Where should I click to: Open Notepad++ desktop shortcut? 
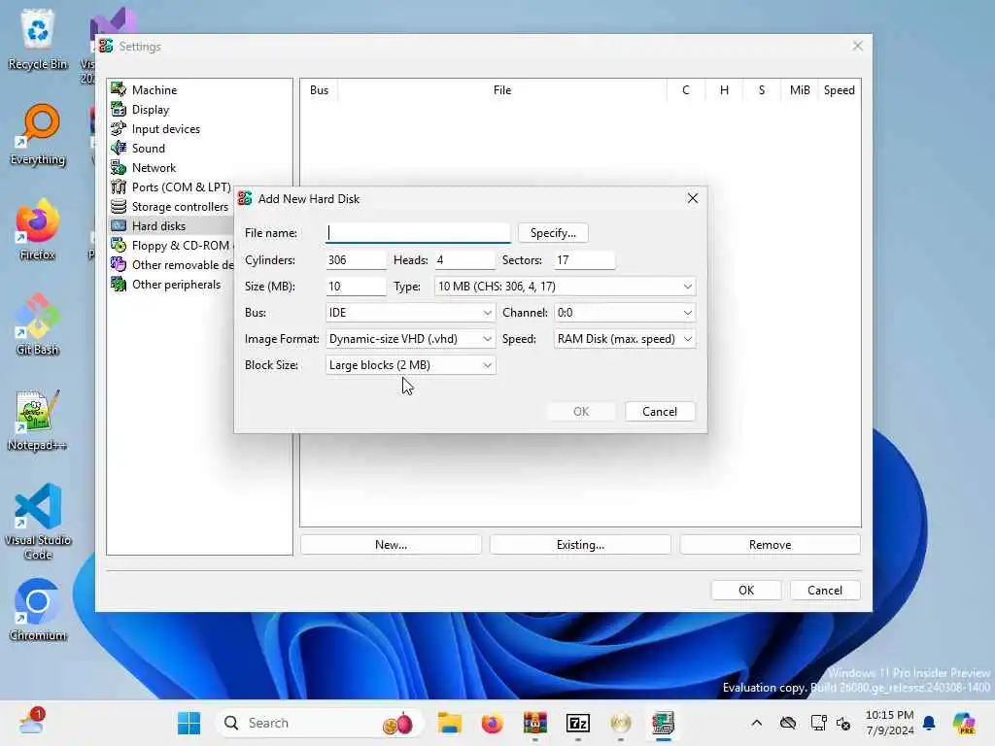pyautogui.click(x=38, y=420)
